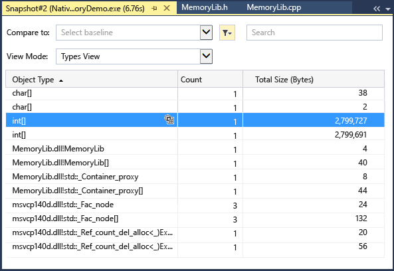
Task: Show the hidden tabs overflow chevron
Action: point(377,9)
